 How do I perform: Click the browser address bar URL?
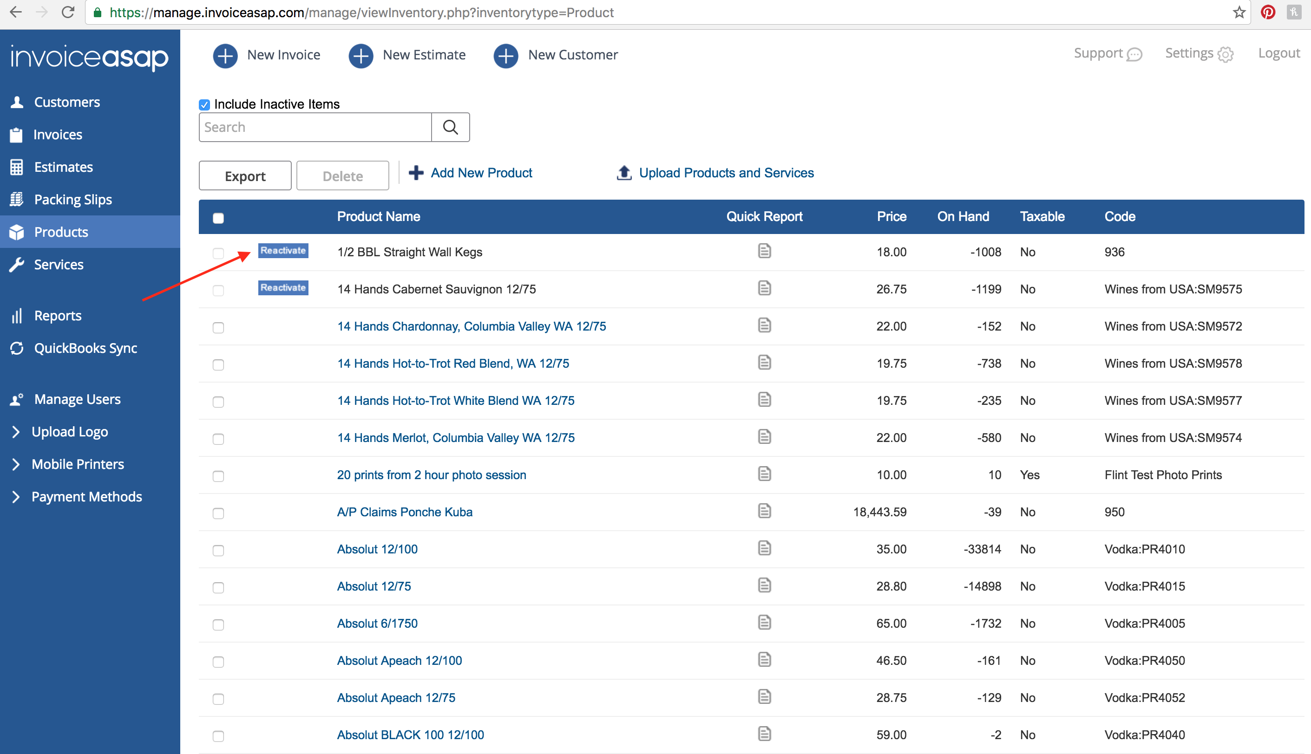click(x=362, y=13)
